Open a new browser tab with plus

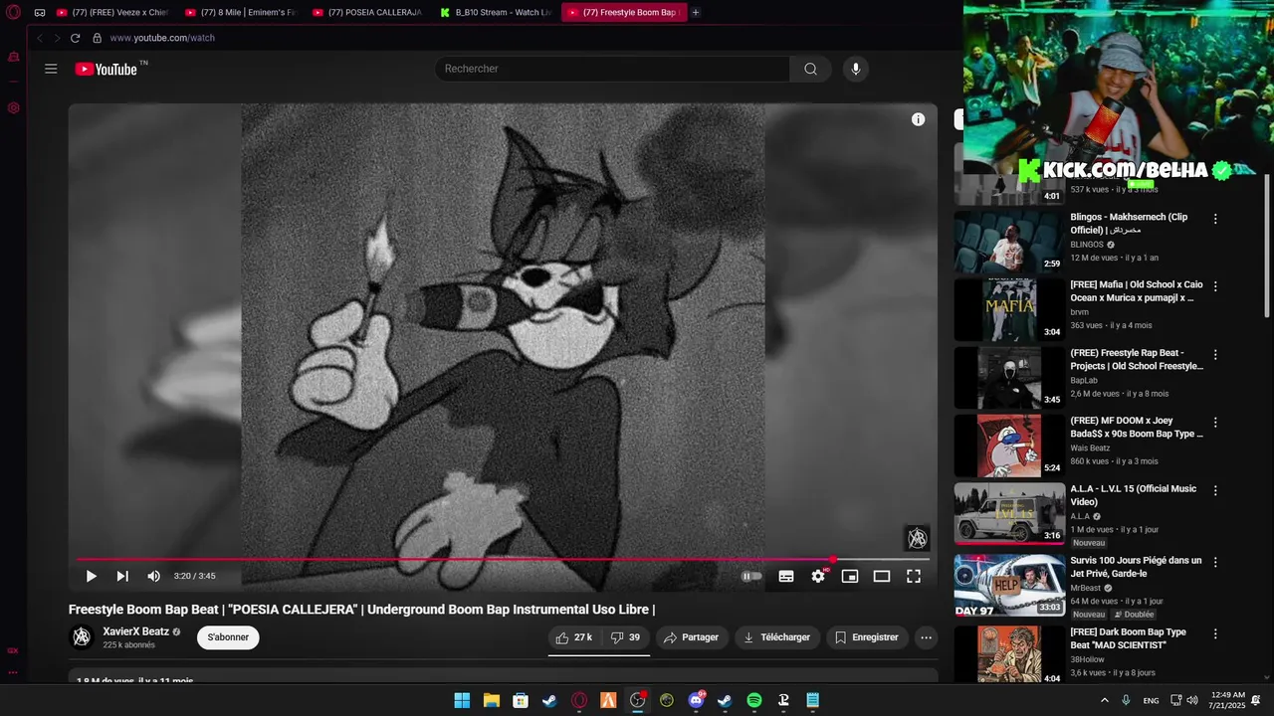pos(696,13)
